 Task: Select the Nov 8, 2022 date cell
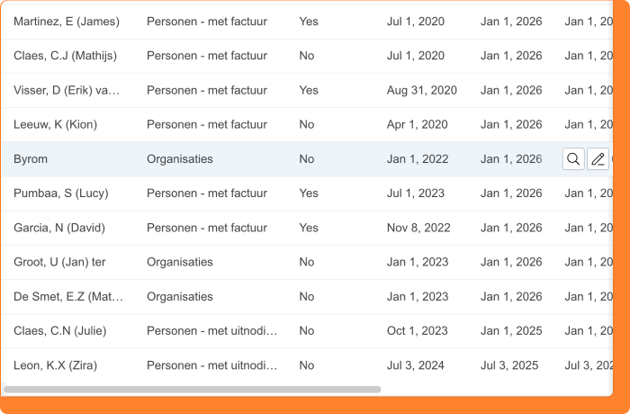tap(418, 228)
